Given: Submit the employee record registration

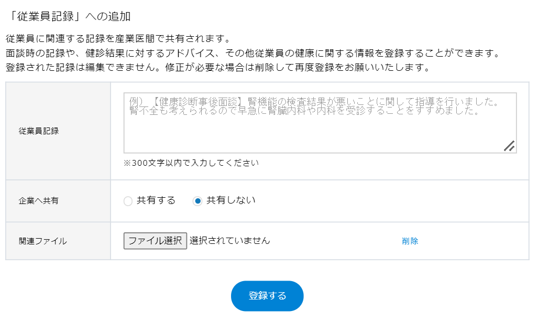Looking at the screenshot, I should [x=267, y=295].
